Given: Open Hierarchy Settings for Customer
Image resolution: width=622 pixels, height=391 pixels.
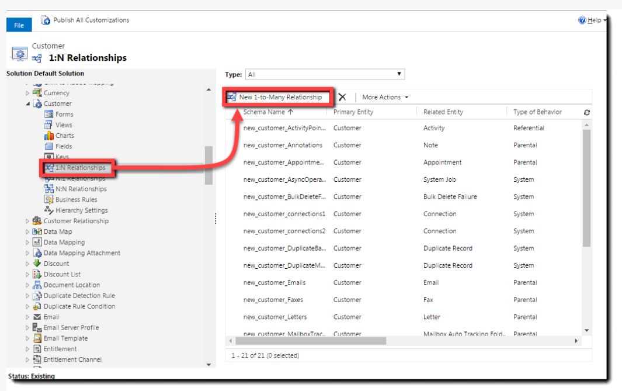Looking at the screenshot, I should point(81,210).
